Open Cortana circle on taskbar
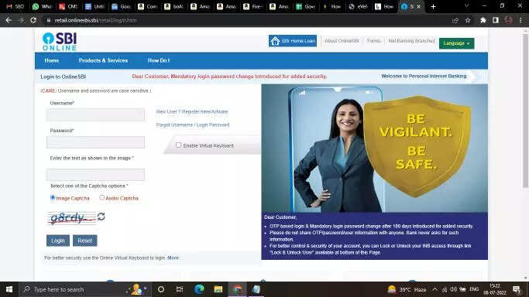Screen dimensions: 529x297 [x=161, y=289]
